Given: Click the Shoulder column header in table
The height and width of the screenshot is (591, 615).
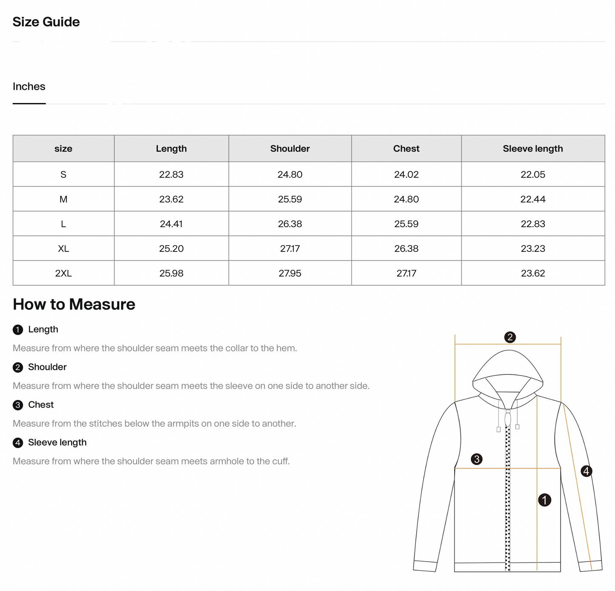Looking at the screenshot, I should click(x=290, y=149).
